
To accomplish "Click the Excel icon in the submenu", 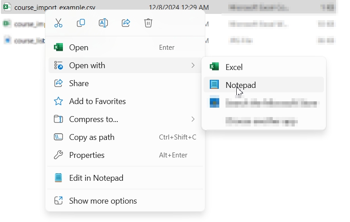I will 214,66.
